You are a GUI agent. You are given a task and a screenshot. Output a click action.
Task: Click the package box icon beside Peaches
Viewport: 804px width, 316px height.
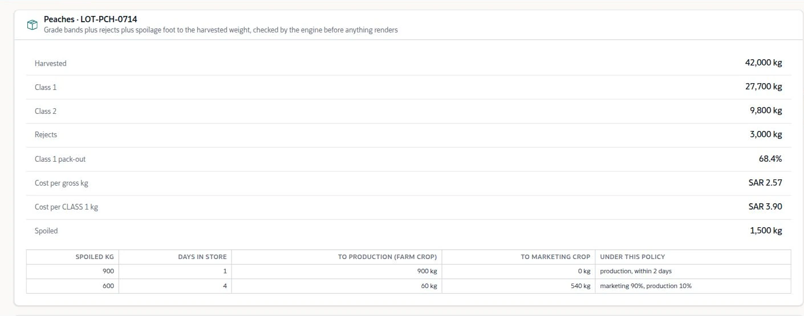click(x=33, y=24)
